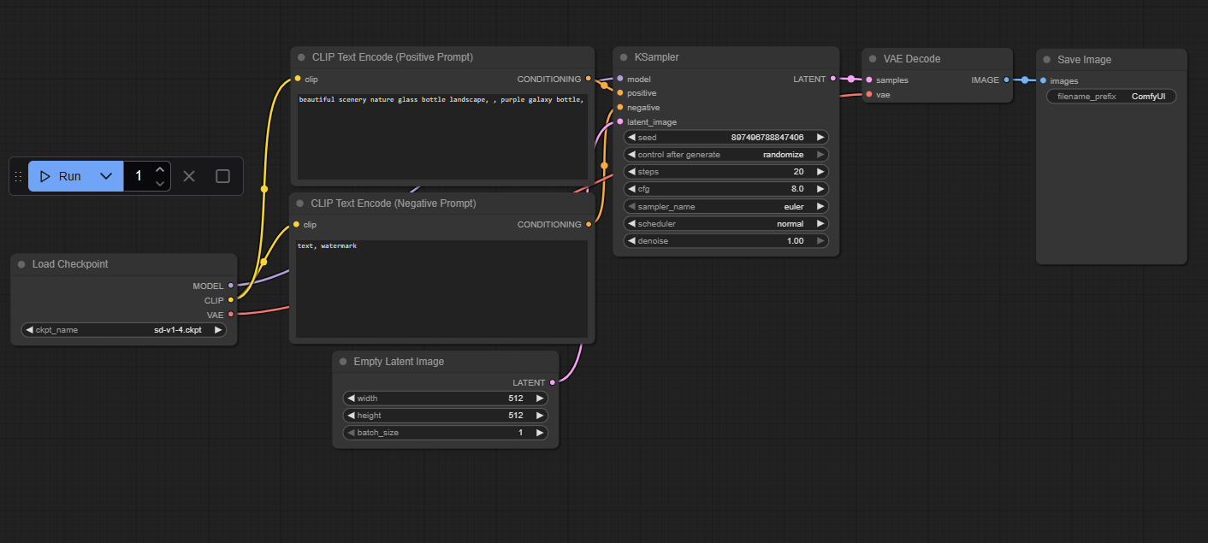Screen dimensions: 1208x543
Task: Click the VAE output slot on Load Checkpoint
Action: click(231, 315)
